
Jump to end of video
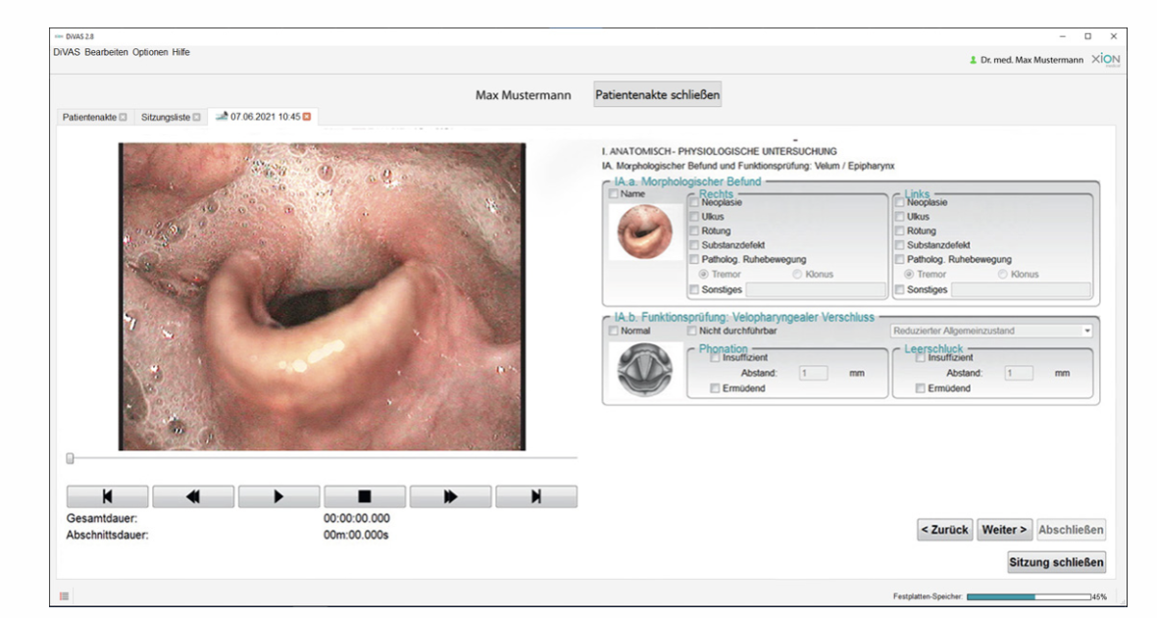point(536,497)
